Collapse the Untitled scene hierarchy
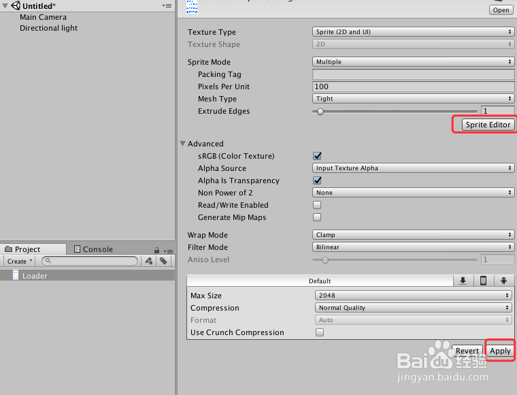 (x=5, y=5)
